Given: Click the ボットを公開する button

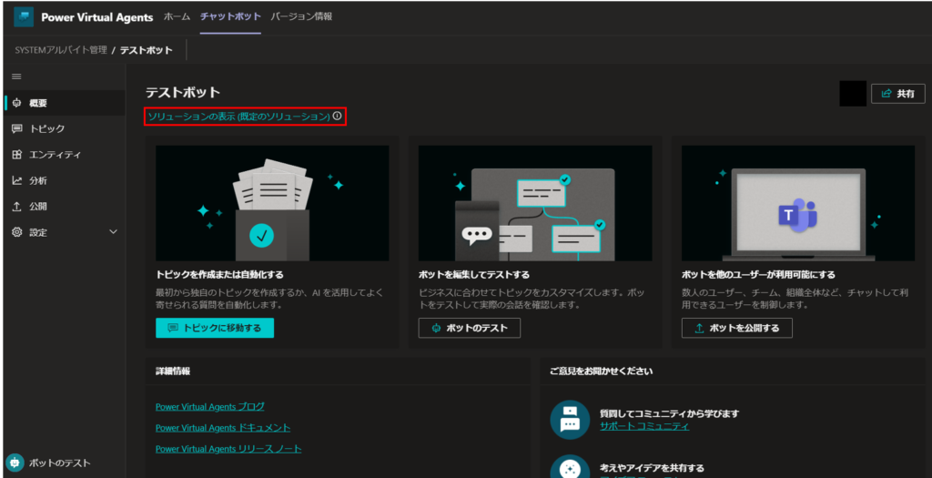Looking at the screenshot, I should (x=737, y=328).
